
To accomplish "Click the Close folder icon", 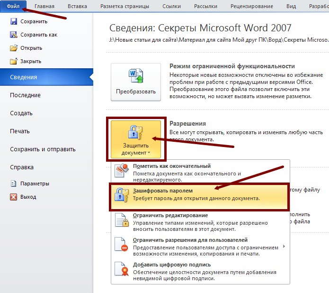I will coord(14,61).
